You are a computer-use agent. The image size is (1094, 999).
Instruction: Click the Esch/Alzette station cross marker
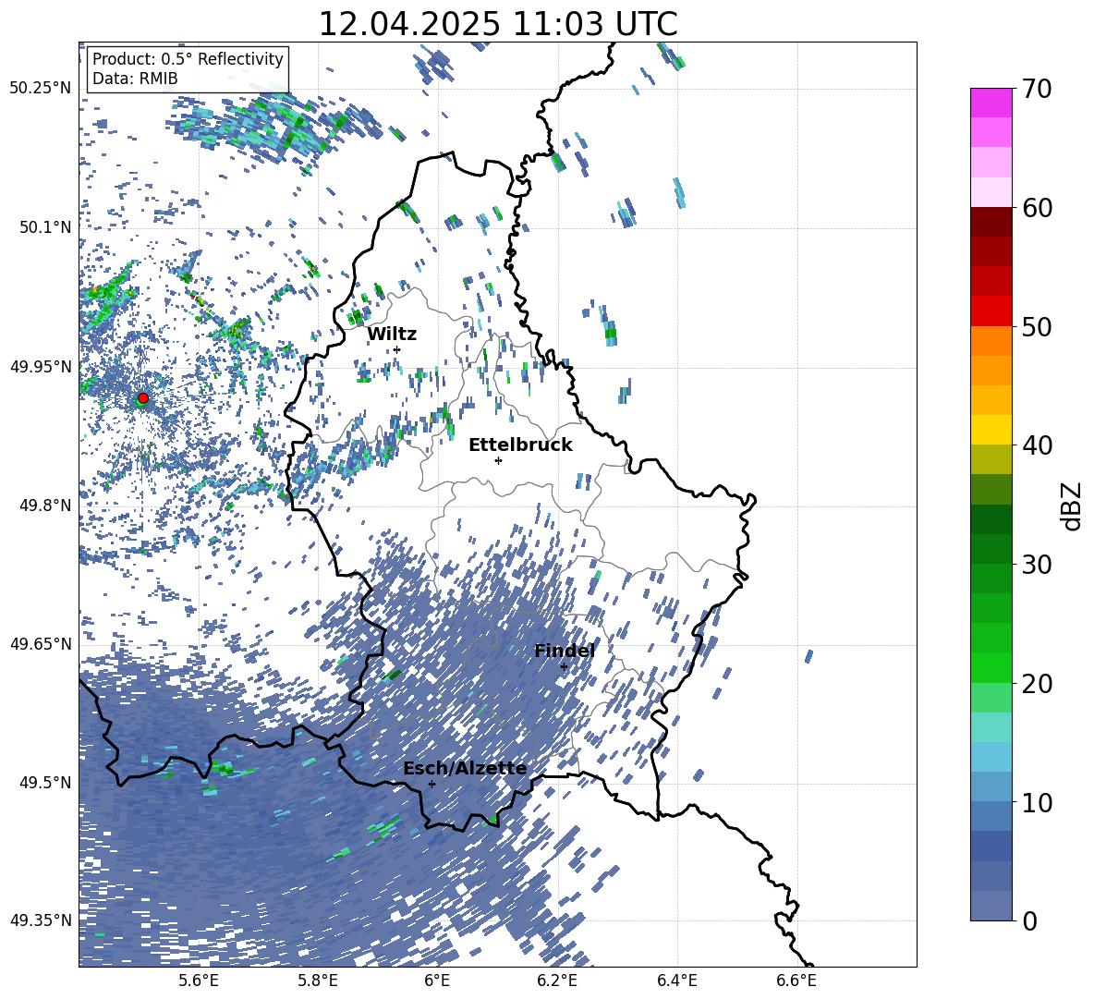[x=432, y=784]
